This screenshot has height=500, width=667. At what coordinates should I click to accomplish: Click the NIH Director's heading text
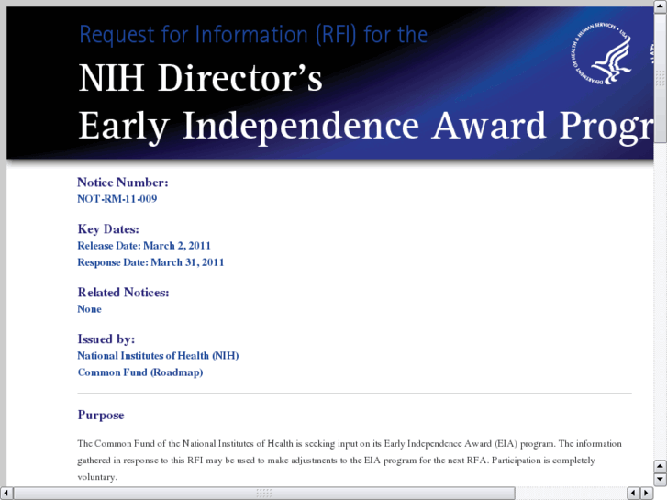coord(200,78)
